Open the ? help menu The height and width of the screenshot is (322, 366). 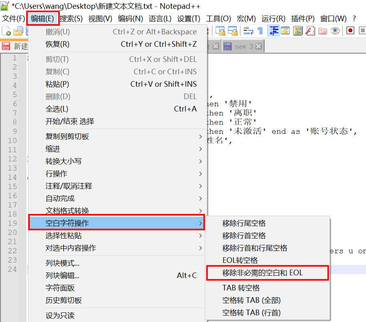click(x=354, y=19)
